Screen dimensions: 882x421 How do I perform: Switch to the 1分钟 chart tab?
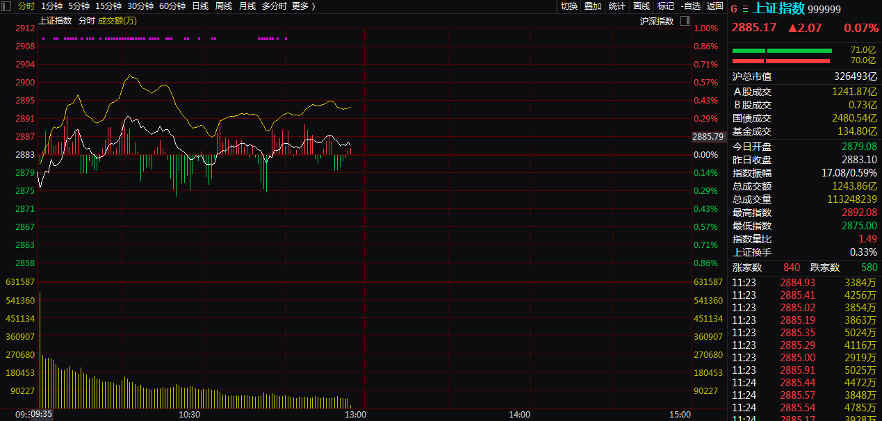click(x=51, y=6)
